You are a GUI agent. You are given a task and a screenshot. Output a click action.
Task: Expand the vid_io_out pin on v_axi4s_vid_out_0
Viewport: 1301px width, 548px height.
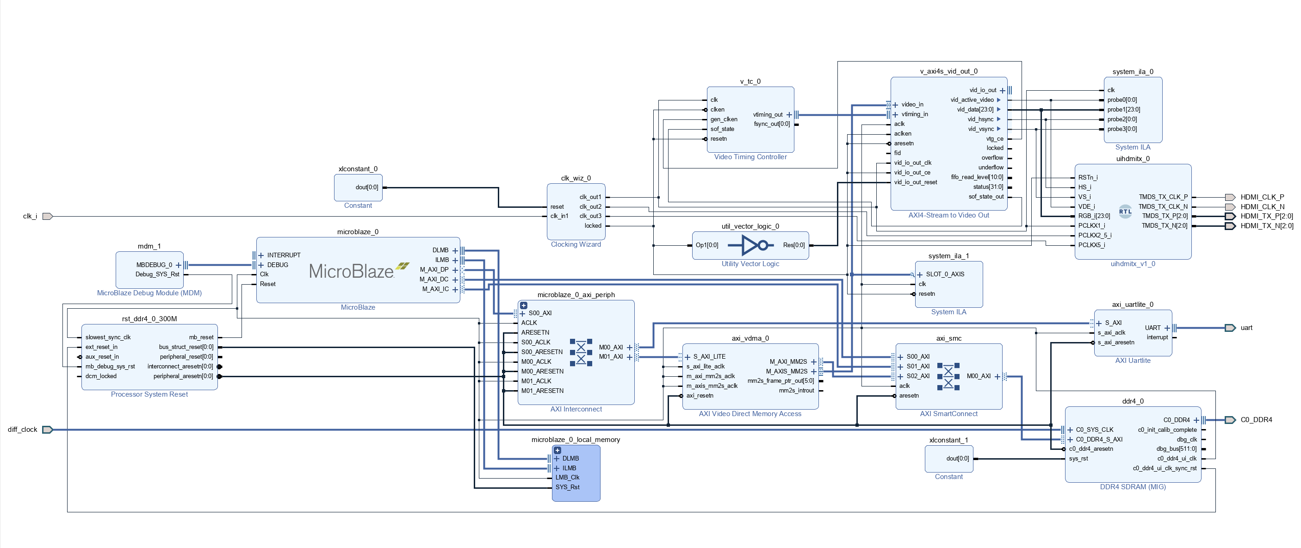click(1003, 90)
